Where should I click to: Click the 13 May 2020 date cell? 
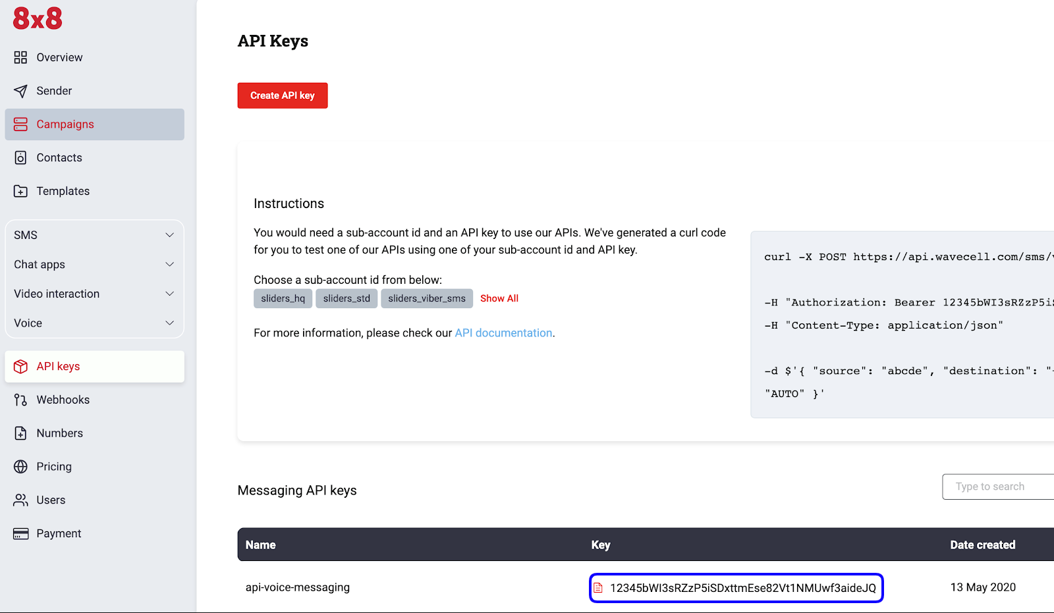[983, 587]
